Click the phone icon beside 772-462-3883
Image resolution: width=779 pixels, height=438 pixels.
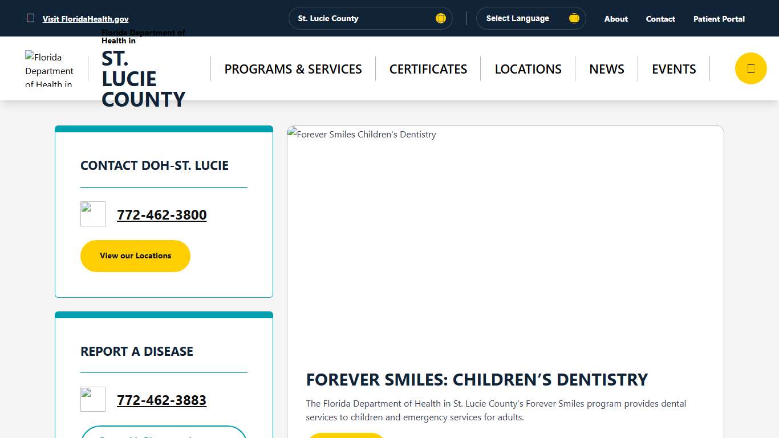pos(93,399)
